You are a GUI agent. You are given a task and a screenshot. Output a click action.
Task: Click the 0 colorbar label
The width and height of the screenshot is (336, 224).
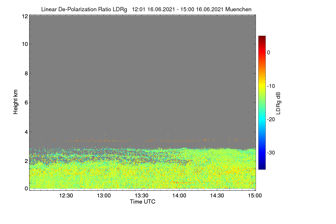click(x=269, y=52)
